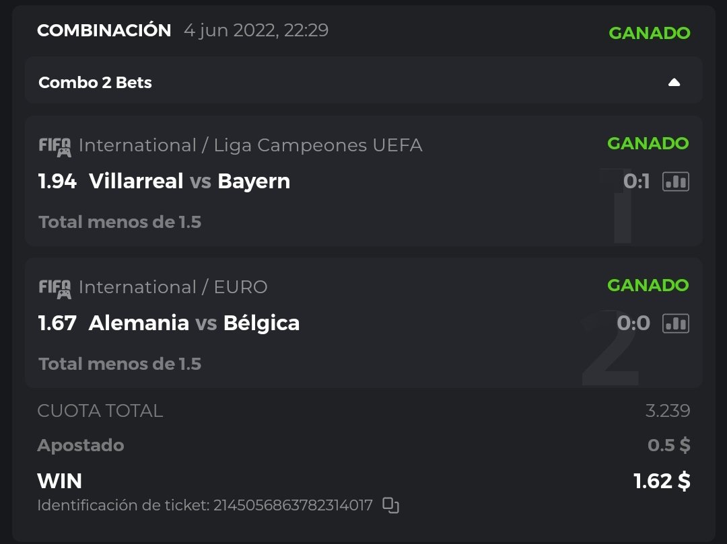
Task: Open statistics icon for Villarreal vs Bayern
Action: pyautogui.click(x=676, y=182)
